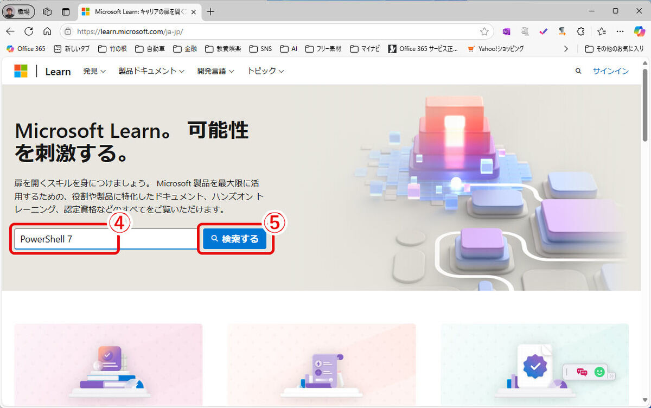651x408 pixels.
Task: Open the マイナビ bookmark folder
Action: 366,49
